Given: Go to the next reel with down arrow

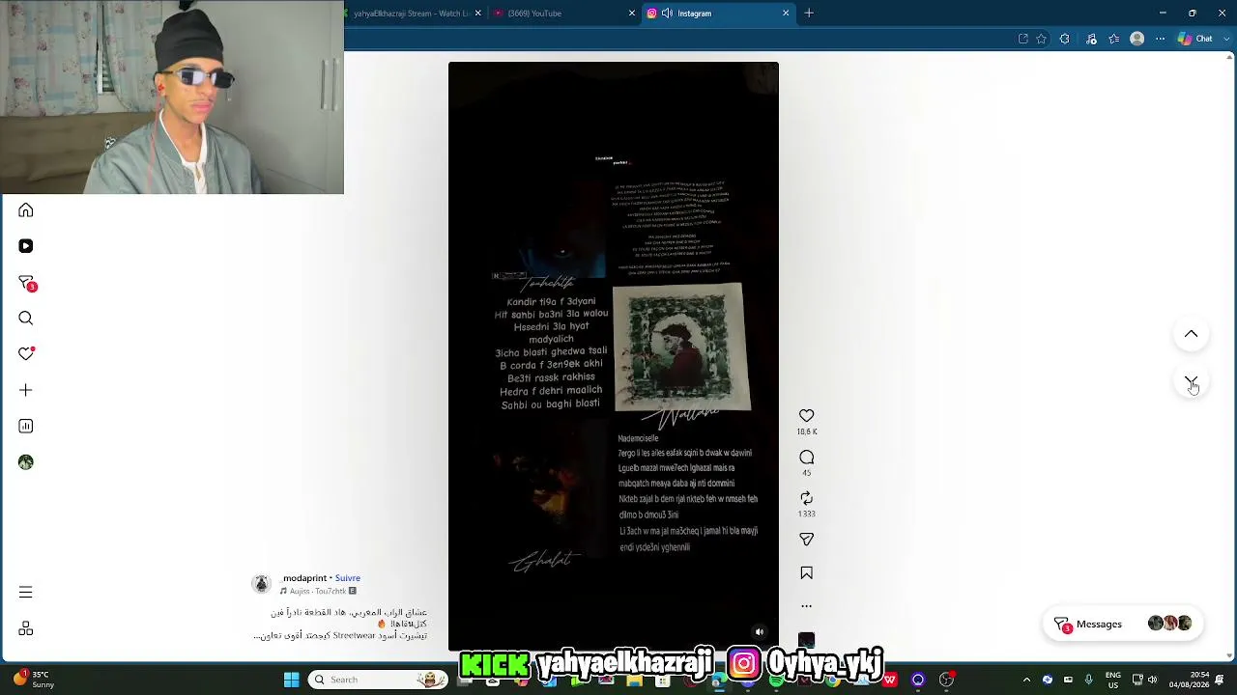Looking at the screenshot, I should click(x=1191, y=383).
